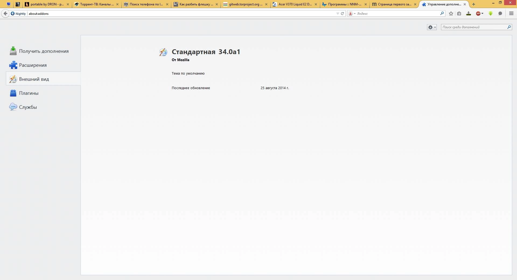Click the Nightly site identity icon
The width and height of the screenshot is (517, 280).
pyautogui.click(x=13, y=13)
